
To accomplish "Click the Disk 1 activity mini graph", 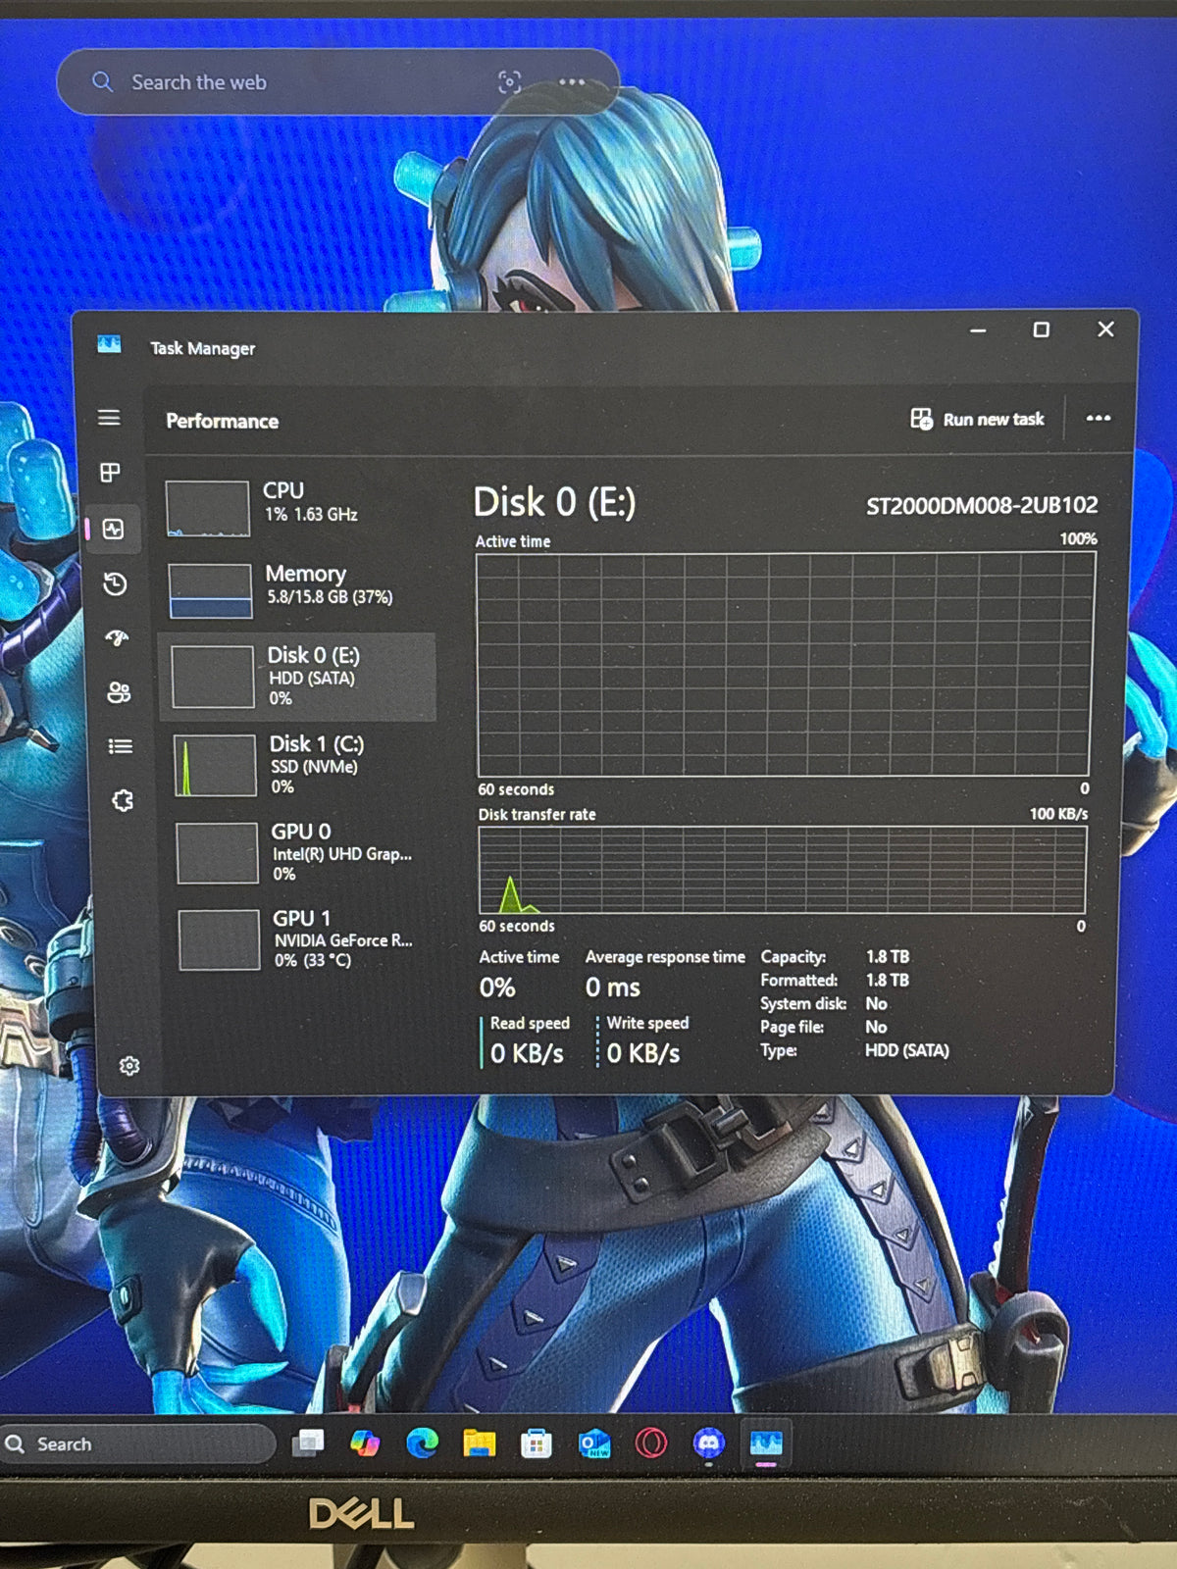I will pos(216,766).
